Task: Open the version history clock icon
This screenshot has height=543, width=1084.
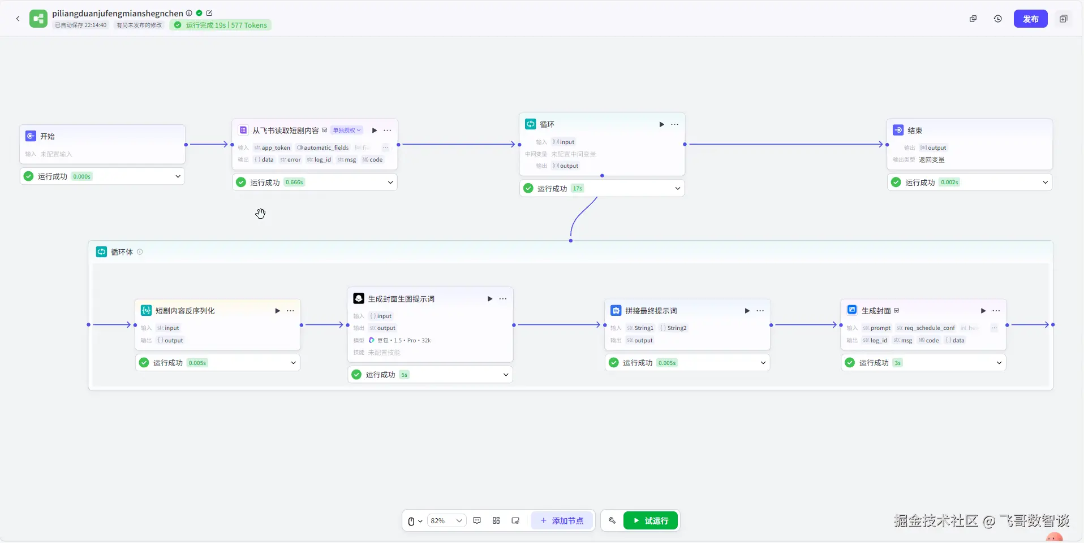Action: tap(998, 19)
